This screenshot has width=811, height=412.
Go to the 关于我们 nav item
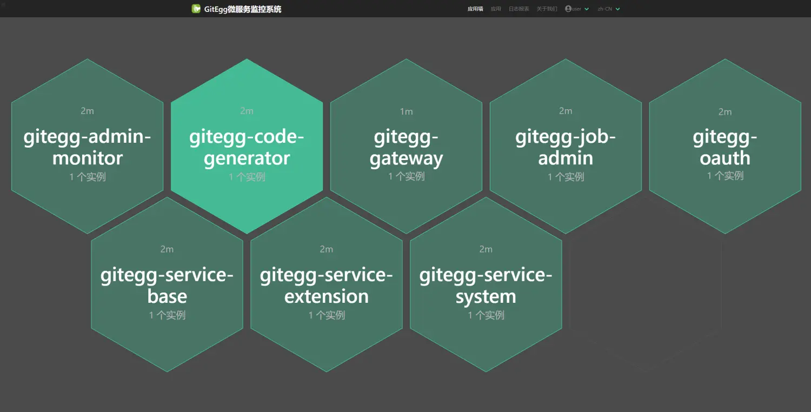coord(547,9)
